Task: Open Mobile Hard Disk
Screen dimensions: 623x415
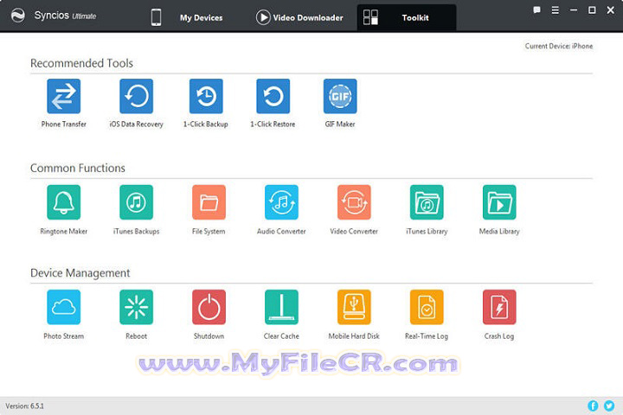Action: pos(354,307)
